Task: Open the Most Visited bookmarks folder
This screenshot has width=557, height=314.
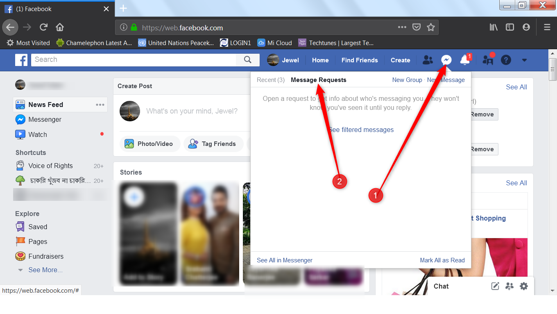Action: (28, 43)
